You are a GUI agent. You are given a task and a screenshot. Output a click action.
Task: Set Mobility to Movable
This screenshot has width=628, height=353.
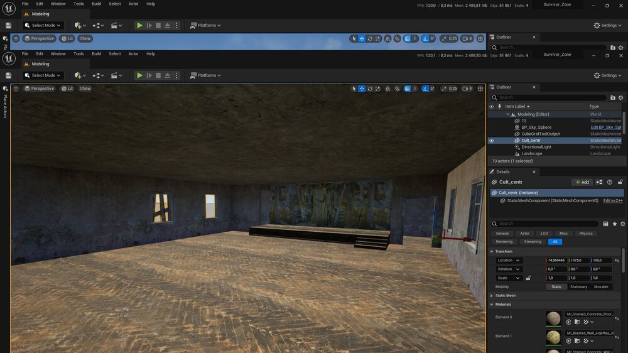coord(601,286)
